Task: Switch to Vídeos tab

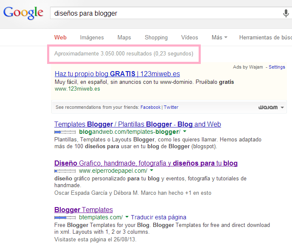Action: click(x=190, y=38)
